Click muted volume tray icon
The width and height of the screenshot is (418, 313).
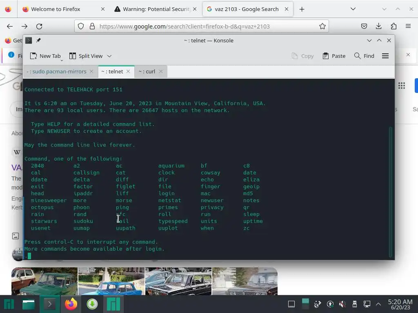point(342,304)
